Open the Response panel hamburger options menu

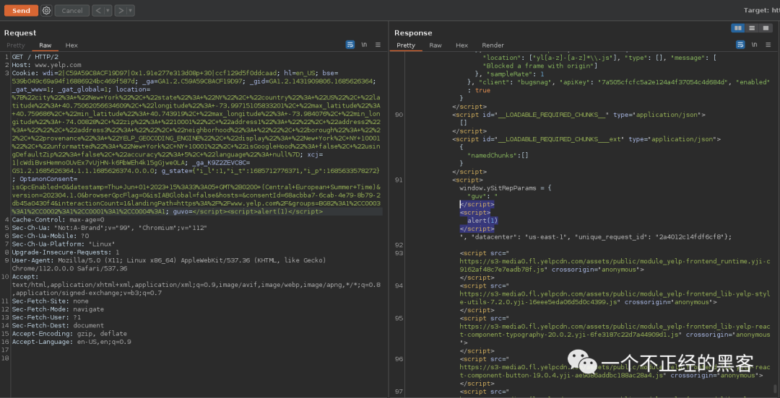tap(768, 45)
